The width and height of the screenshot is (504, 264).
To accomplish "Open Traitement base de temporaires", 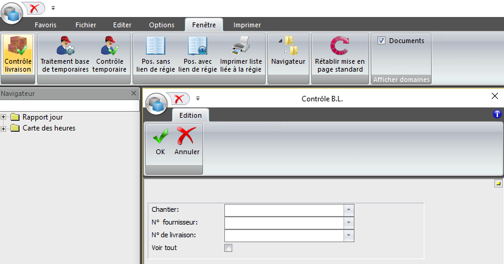I will pos(65,54).
